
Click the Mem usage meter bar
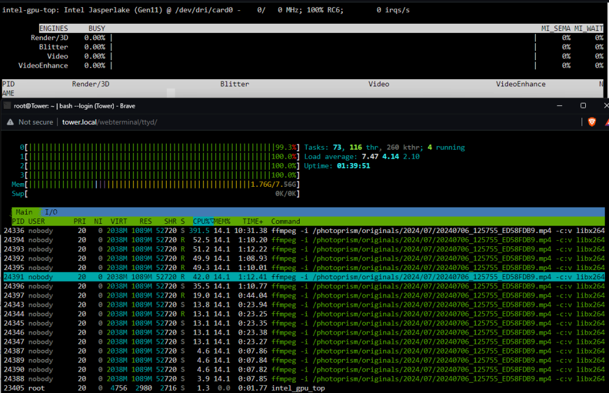pyautogui.click(x=156, y=185)
